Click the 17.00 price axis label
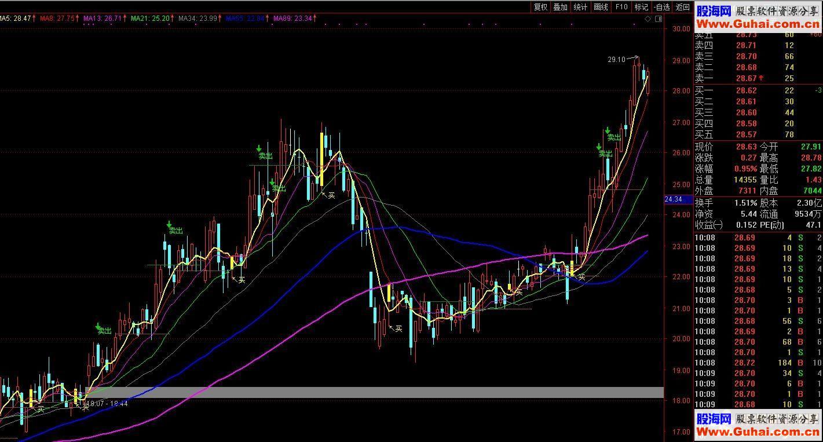Screen dimensions: 823x442 click(x=681, y=432)
